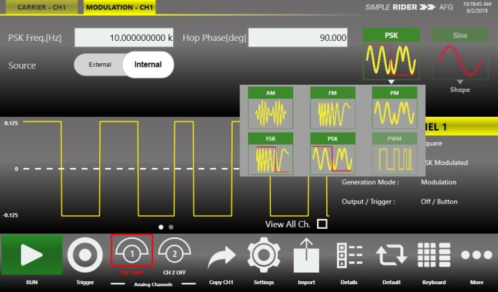
Task: Click the Trigger button icon
Action: pyautogui.click(x=85, y=256)
